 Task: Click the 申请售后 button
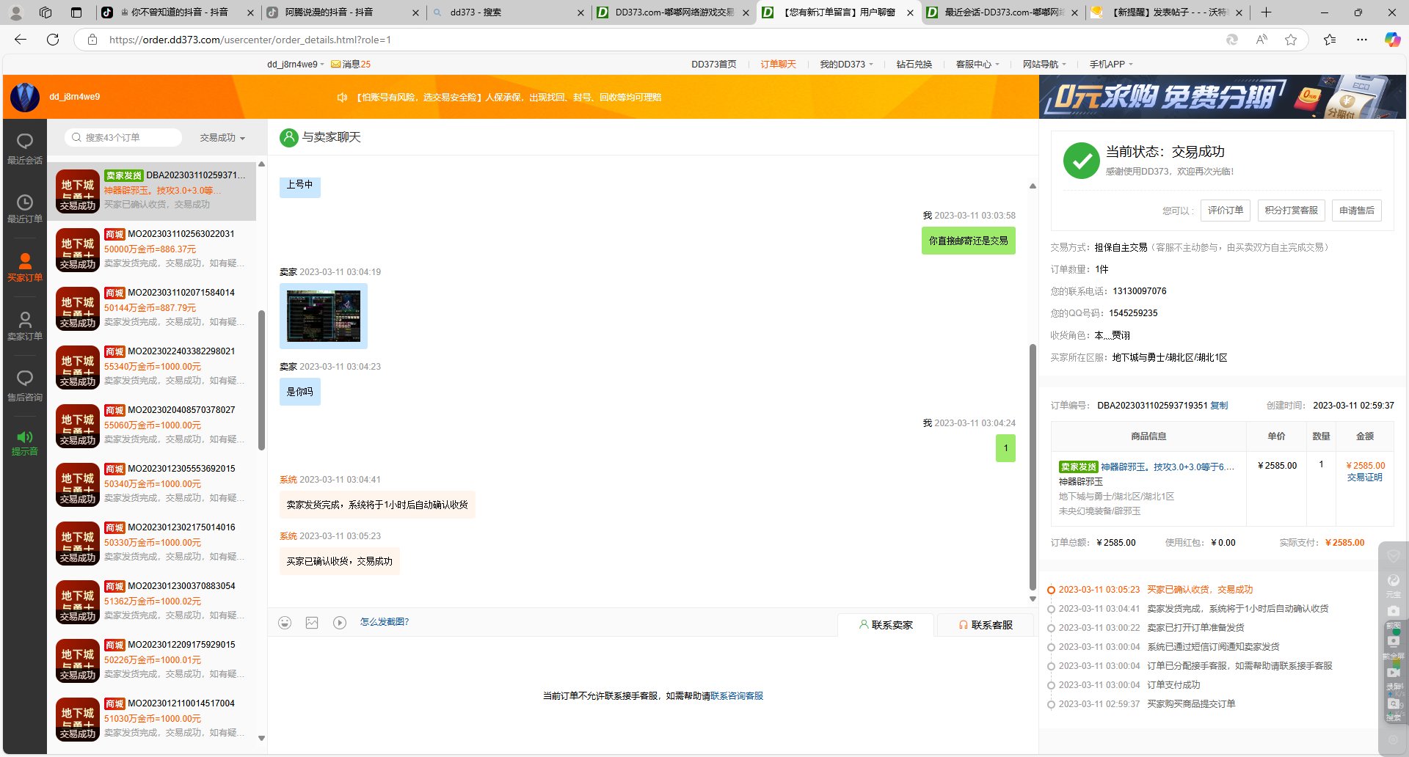click(1356, 211)
